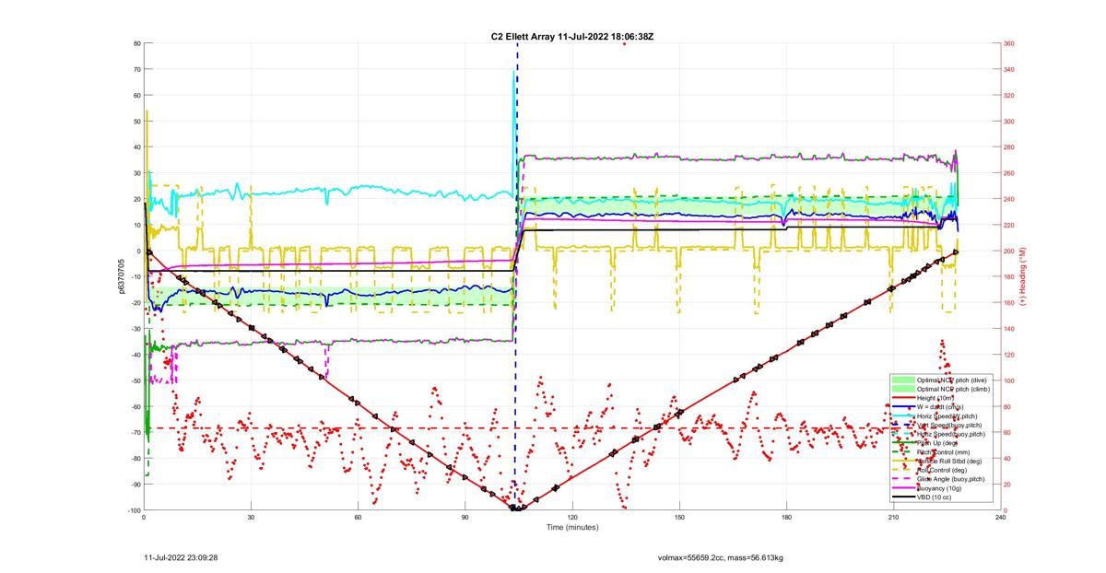This screenshot has width=1106, height=573.
Task: Click the "360" tick on the heading axis
Action: tap(1009, 43)
